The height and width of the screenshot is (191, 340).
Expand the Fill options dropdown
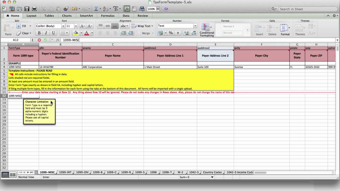(30, 26)
